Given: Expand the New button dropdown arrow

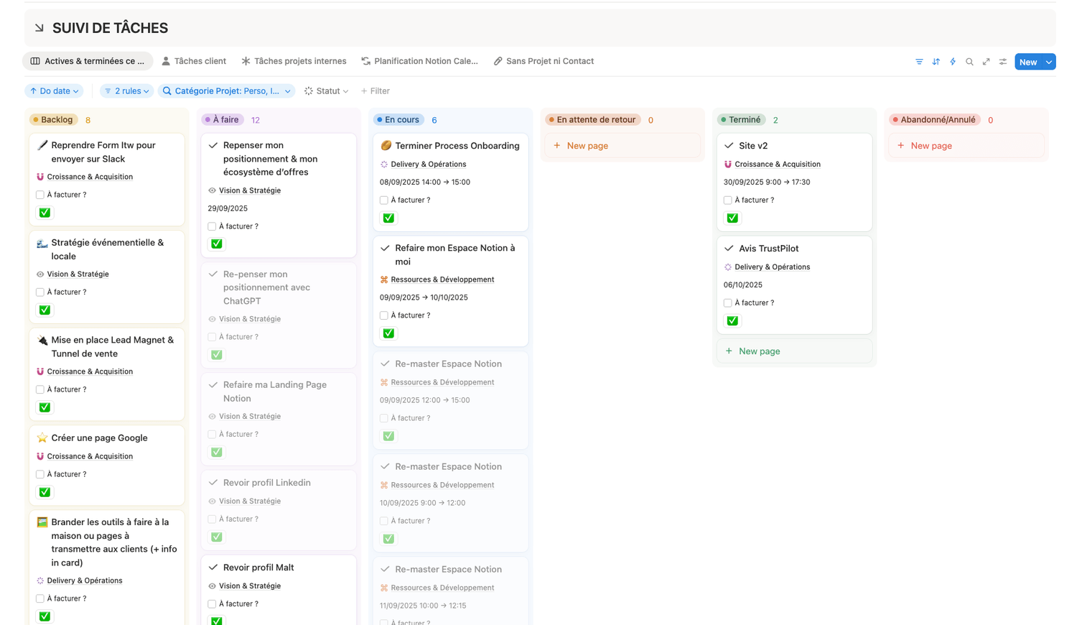Looking at the screenshot, I should pos(1049,62).
